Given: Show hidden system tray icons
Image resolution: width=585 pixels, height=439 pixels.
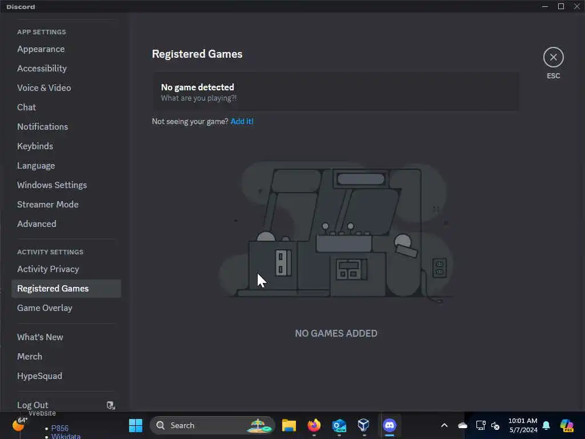Looking at the screenshot, I should point(444,425).
